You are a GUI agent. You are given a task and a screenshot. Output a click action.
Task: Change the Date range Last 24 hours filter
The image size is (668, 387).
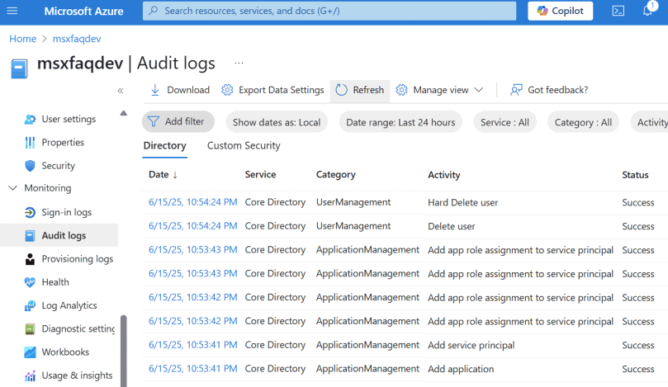(400, 122)
